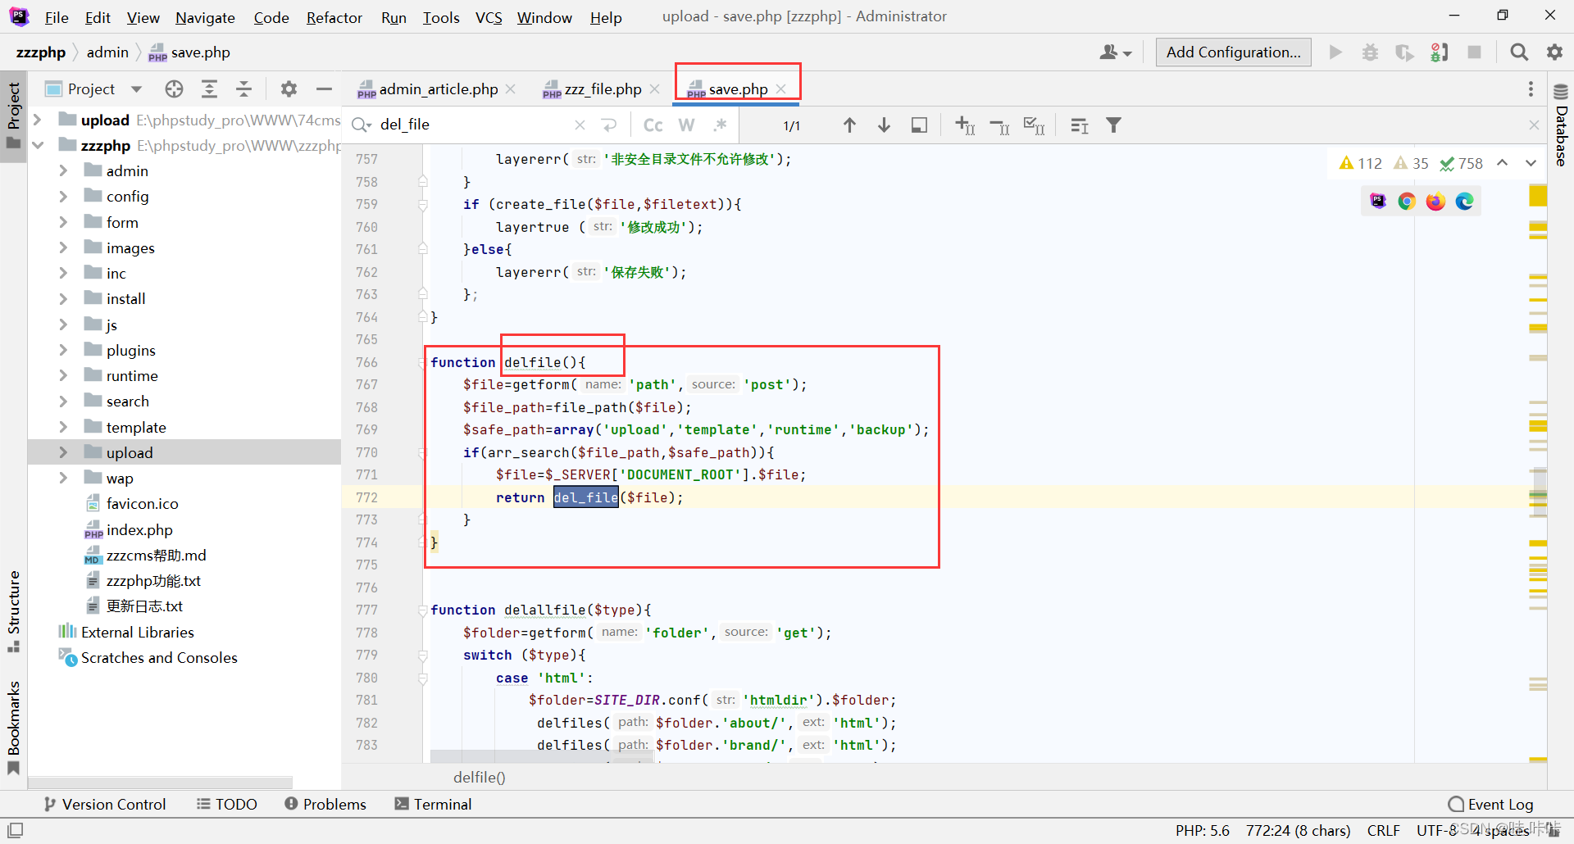Expand the upload project root
The width and height of the screenshot is (1574, 844).
click(38, 120)
